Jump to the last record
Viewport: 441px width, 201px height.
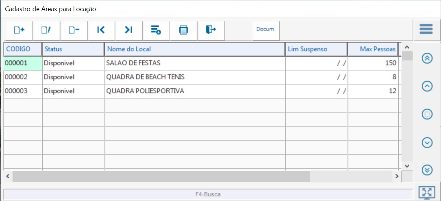click(129, 30)
